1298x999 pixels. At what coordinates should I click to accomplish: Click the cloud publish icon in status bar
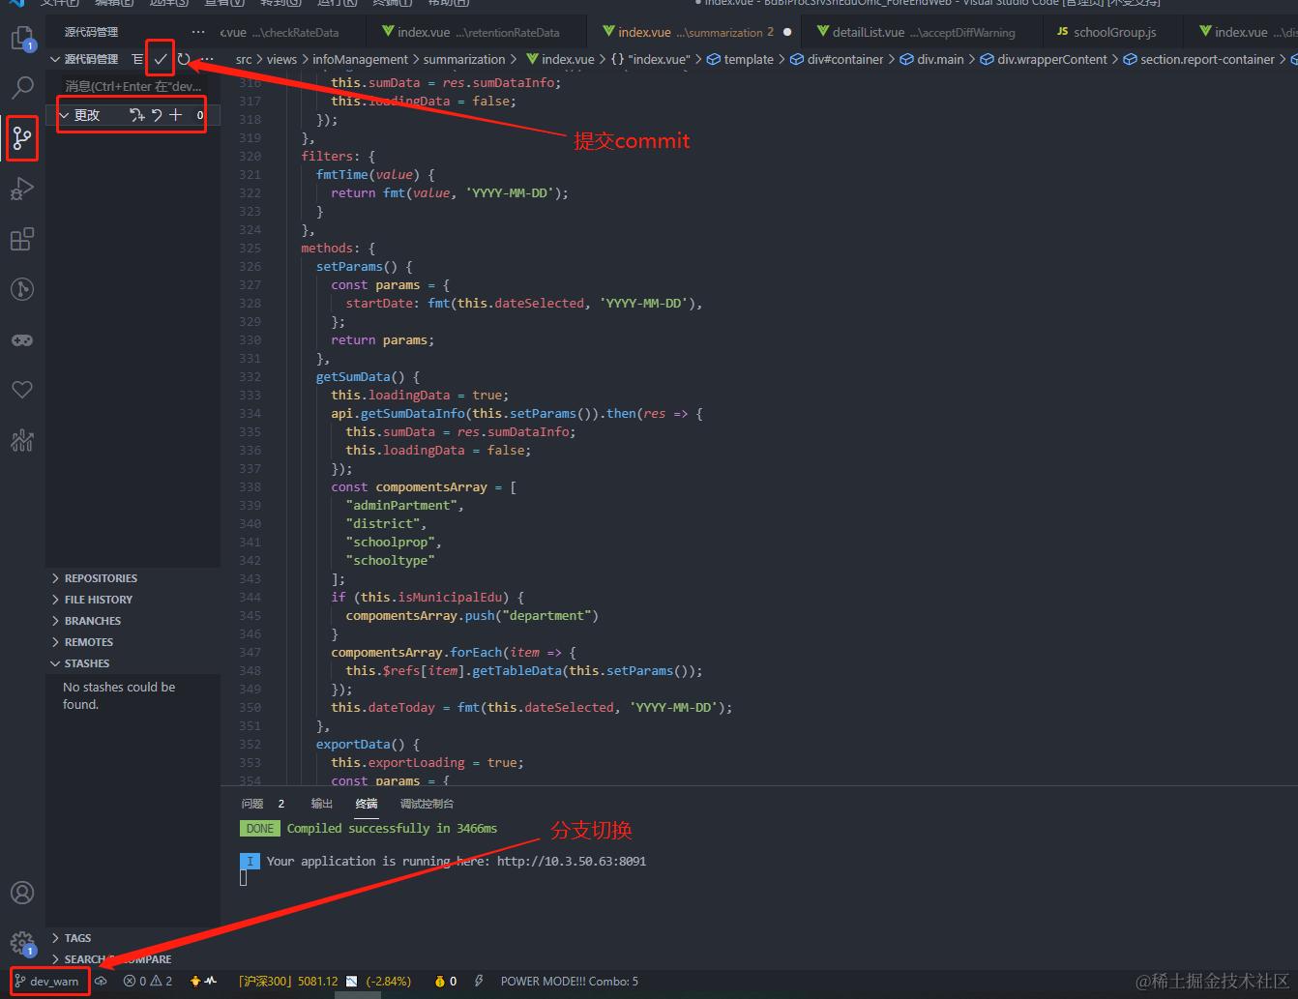[101, 981]
